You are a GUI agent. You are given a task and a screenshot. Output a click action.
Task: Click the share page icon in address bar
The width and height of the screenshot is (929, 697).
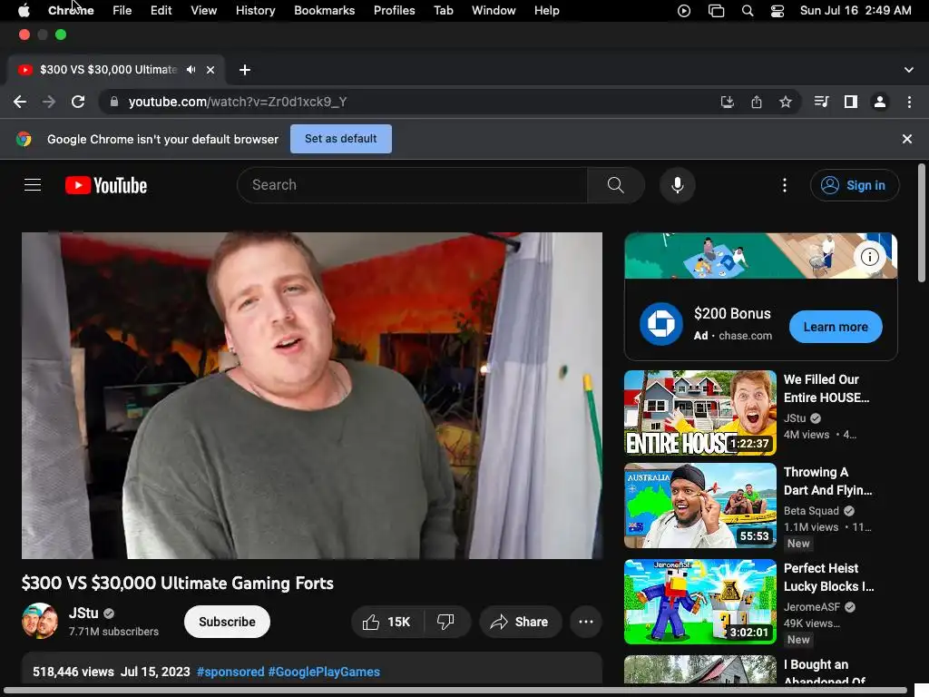pos(757,102)
